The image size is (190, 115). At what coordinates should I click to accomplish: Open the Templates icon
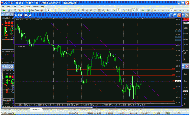[148, 10]
